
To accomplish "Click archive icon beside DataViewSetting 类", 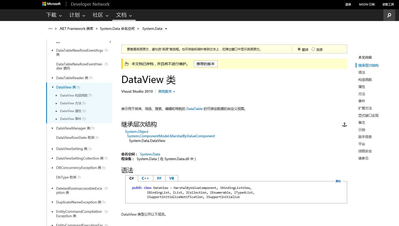I will (90, 149).
